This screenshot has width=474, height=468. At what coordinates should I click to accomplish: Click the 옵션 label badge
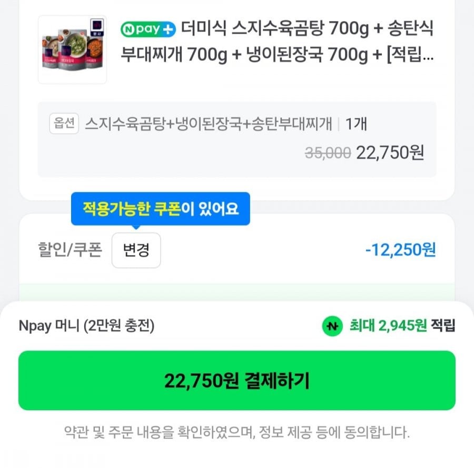click(64, 123)
